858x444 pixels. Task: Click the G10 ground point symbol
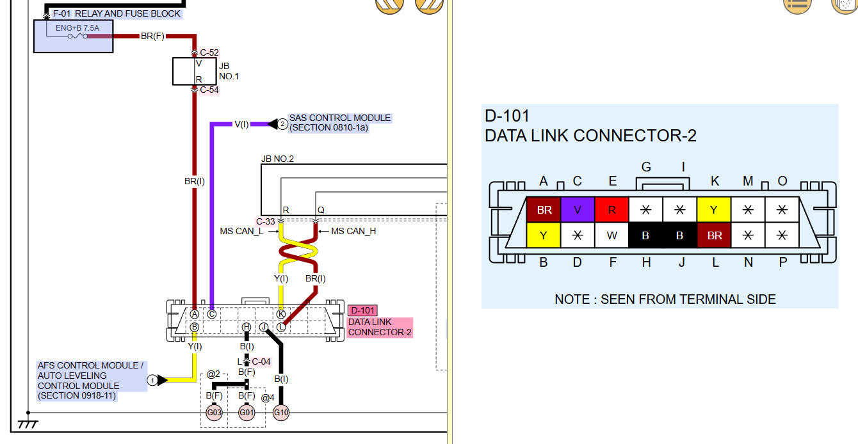point(281,413)
